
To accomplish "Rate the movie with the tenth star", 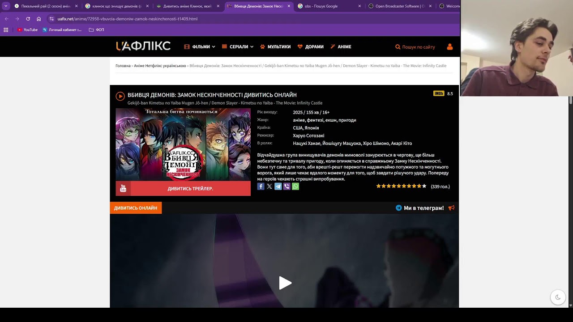I will coord(424,186).
